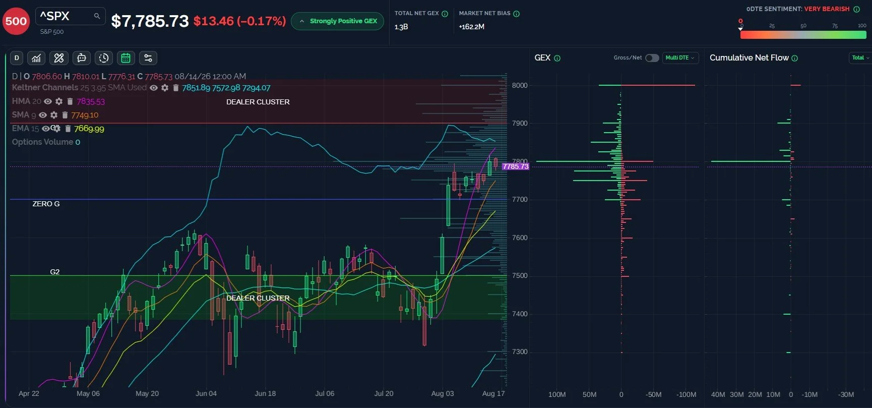Click the ^SPX ticker search field
Screen dimensions: 872x408
[x=71, y=16]
